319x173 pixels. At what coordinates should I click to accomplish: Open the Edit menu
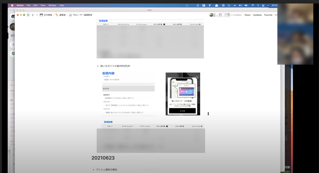[35, 6]
